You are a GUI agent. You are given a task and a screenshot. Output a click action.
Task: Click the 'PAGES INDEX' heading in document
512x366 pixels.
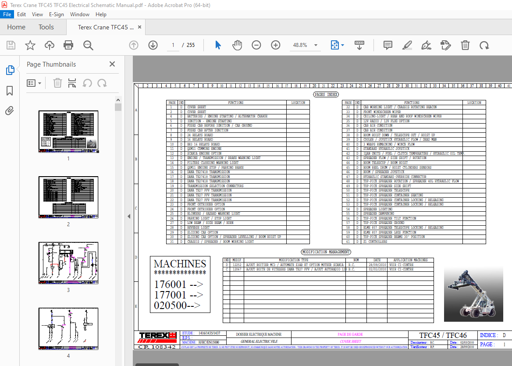click(x=326, y=94)
